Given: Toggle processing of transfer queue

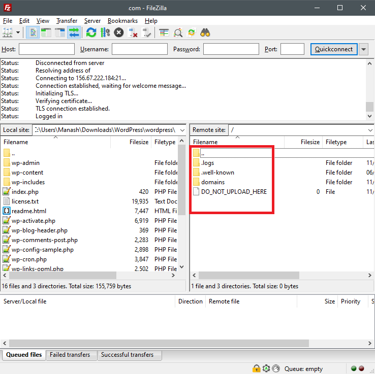Looking at the screenshot, I should coord(105,32).
